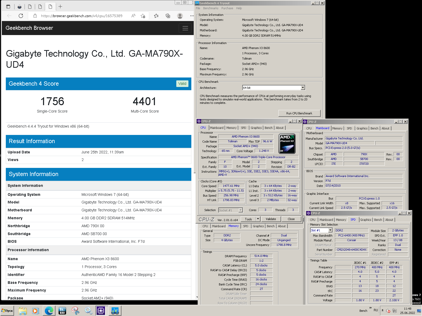Image resolution: width=422 pixels, height=316 pixels.
Task: Select Graphics tab in CPU-Z Mainboard window
Action: point(362,128)
